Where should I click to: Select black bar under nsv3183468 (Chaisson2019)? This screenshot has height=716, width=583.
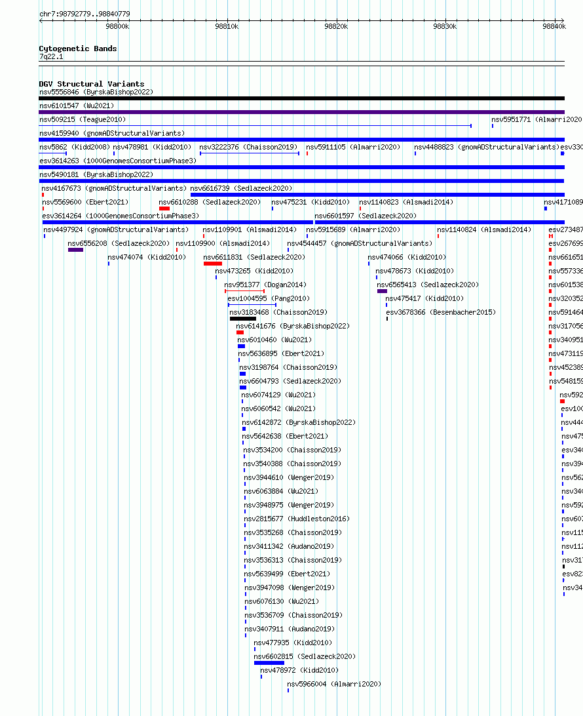coord(243,319)
